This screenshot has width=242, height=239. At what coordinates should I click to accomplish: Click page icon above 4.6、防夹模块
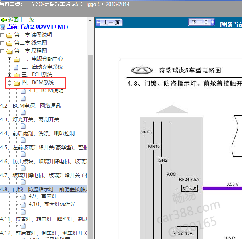pyautogui.click(x=23, y=154)
